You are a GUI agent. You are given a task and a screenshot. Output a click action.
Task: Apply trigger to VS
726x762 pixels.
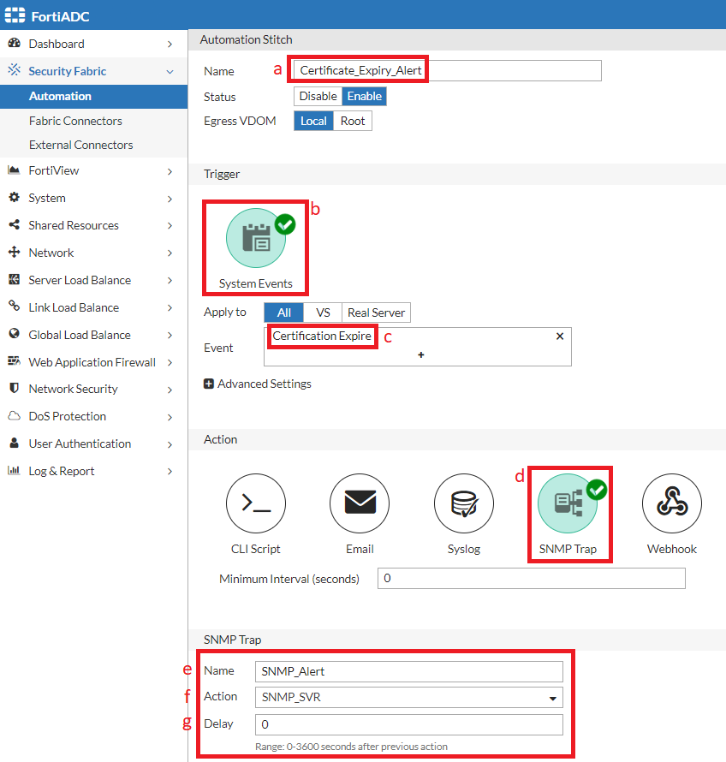(x=323, y=313)
